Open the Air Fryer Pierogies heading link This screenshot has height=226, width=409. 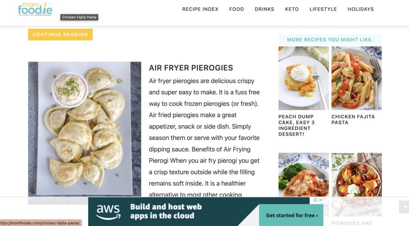pos(191,68)
